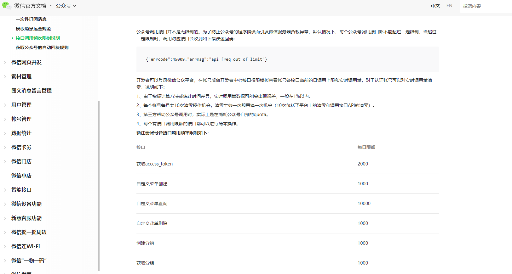
Task: Open 智能接口 section
Action: point(21,190)
